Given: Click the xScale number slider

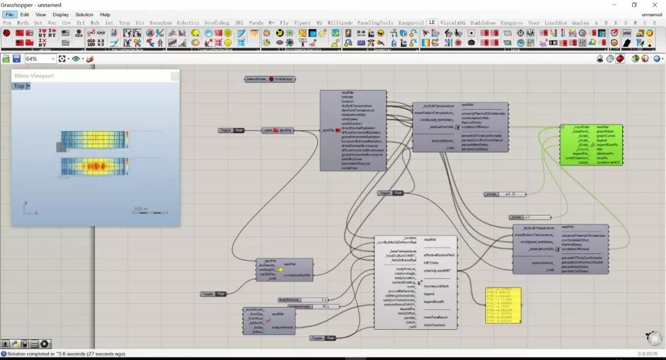Looking at the screenshot, I should 504,194.
